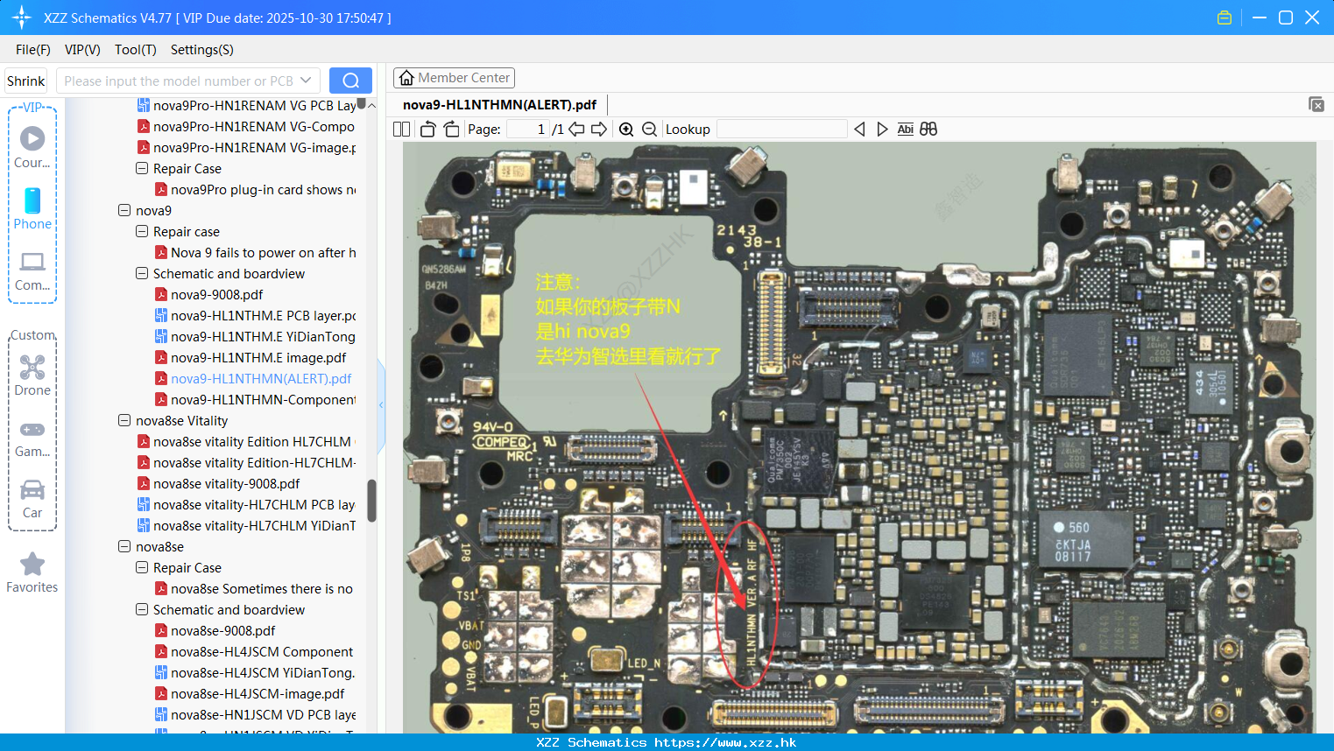The height and width of the screenshot is (751, 1334).
Task: Collapse the side panel handle
Action: [381, 404]
